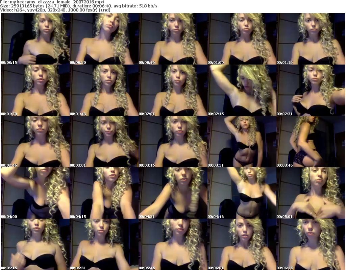The image size is (346, 270).
Task: Open the thumbnail marked 00:00:46
Action: click(173, 39)
